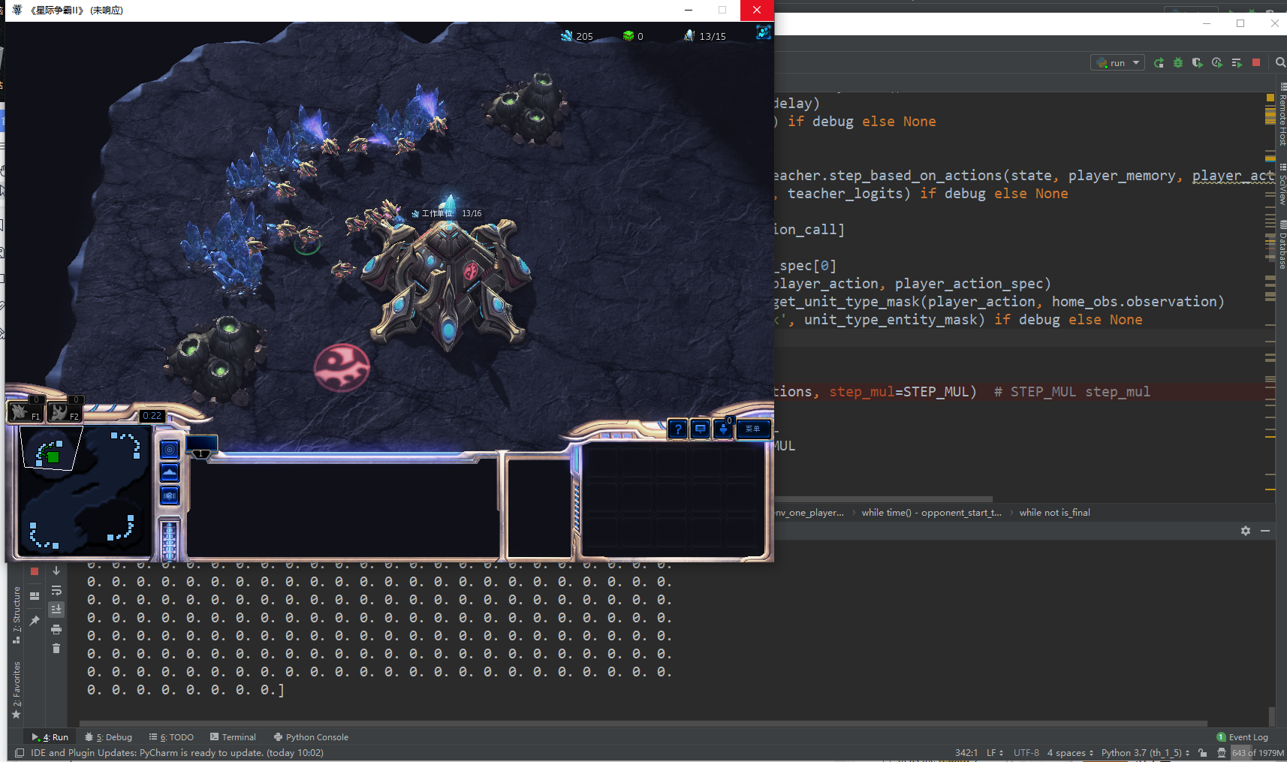Toggle minimap camera follow mode
Viewport: 1287px width, 762px height.
170,449
